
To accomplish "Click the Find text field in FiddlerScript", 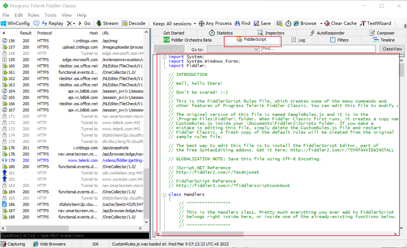I will tap(318, 49).
